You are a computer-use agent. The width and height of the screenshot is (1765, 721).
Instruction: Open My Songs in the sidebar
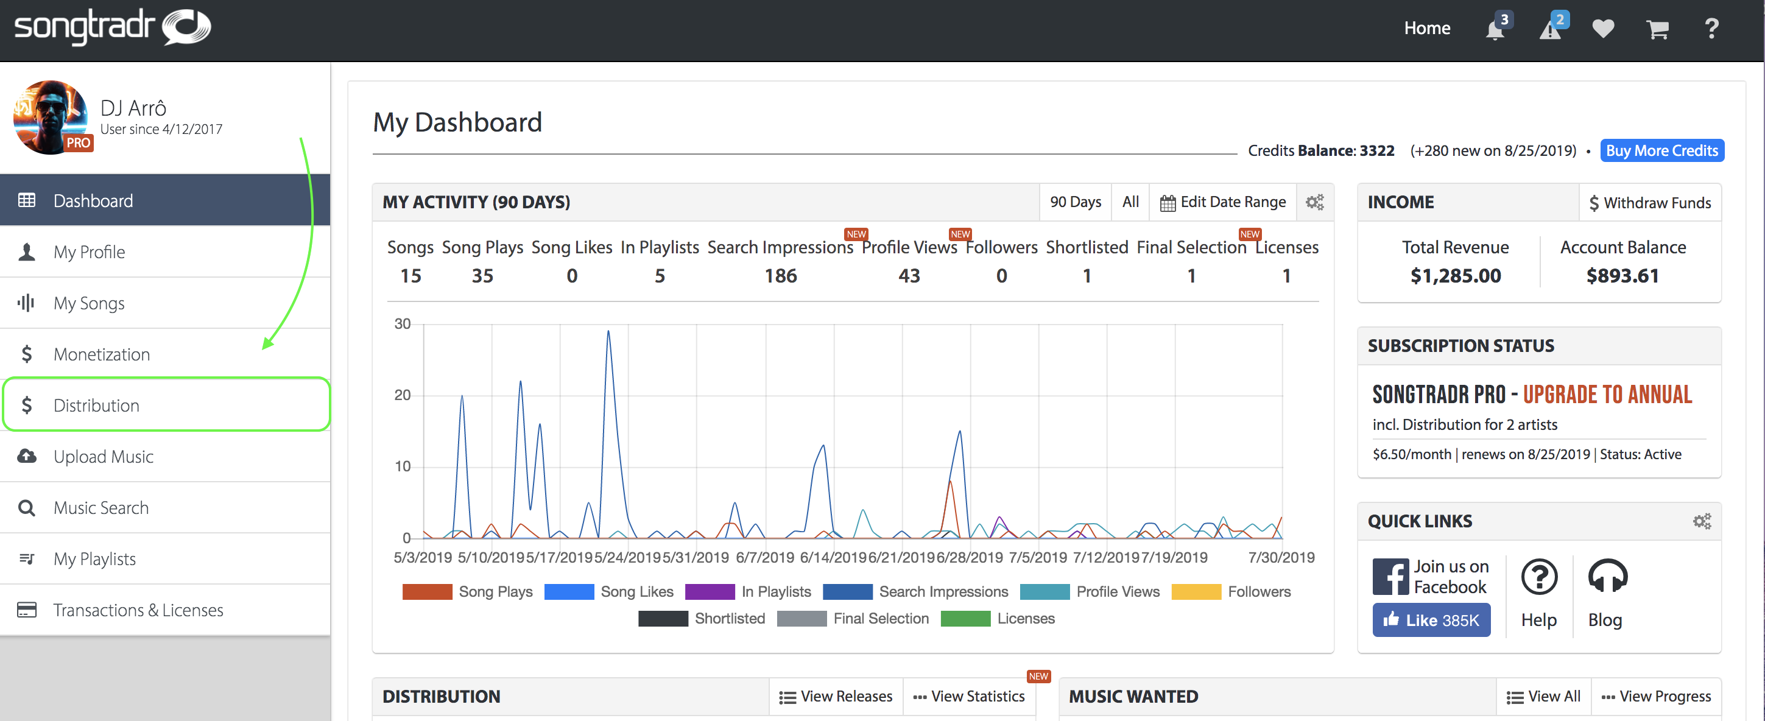click(165, 303)
